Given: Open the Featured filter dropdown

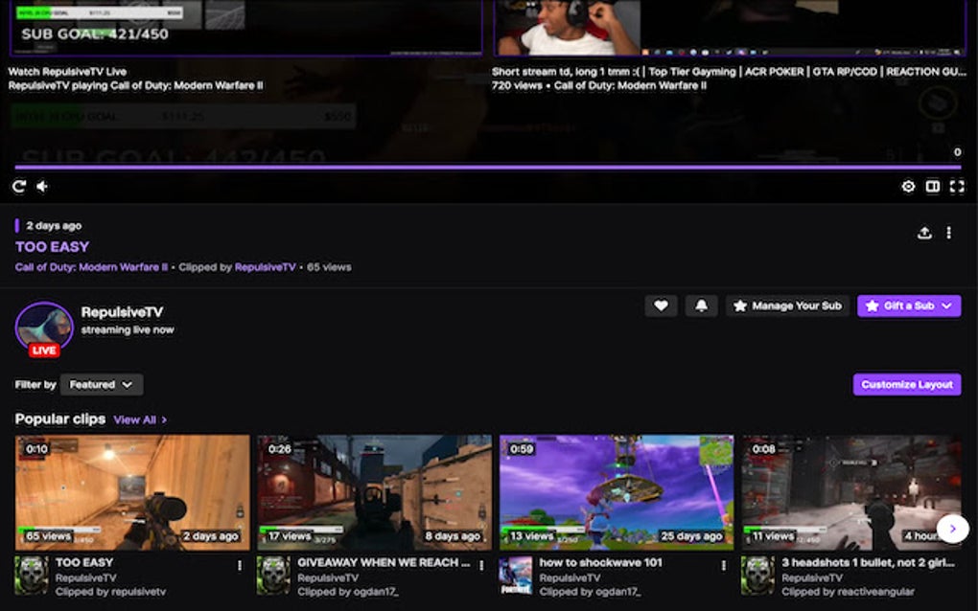Looking at the screenshot, I should point(101,384).
